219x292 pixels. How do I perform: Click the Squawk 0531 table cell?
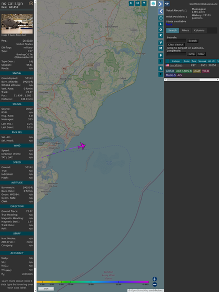click(x=204, y=65)
